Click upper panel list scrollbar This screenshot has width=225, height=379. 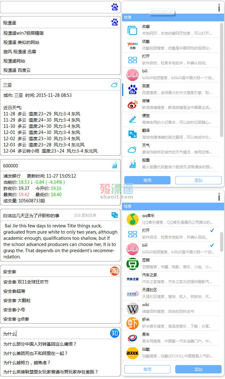coord(221,80)
